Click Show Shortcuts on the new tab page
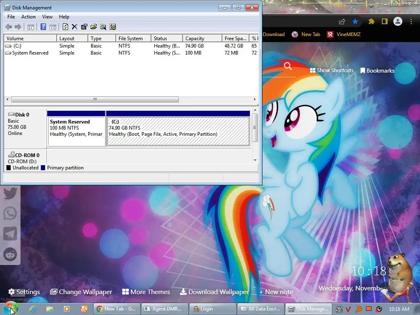420x315 pixels. pyautogui.click(x=331, y=71)
